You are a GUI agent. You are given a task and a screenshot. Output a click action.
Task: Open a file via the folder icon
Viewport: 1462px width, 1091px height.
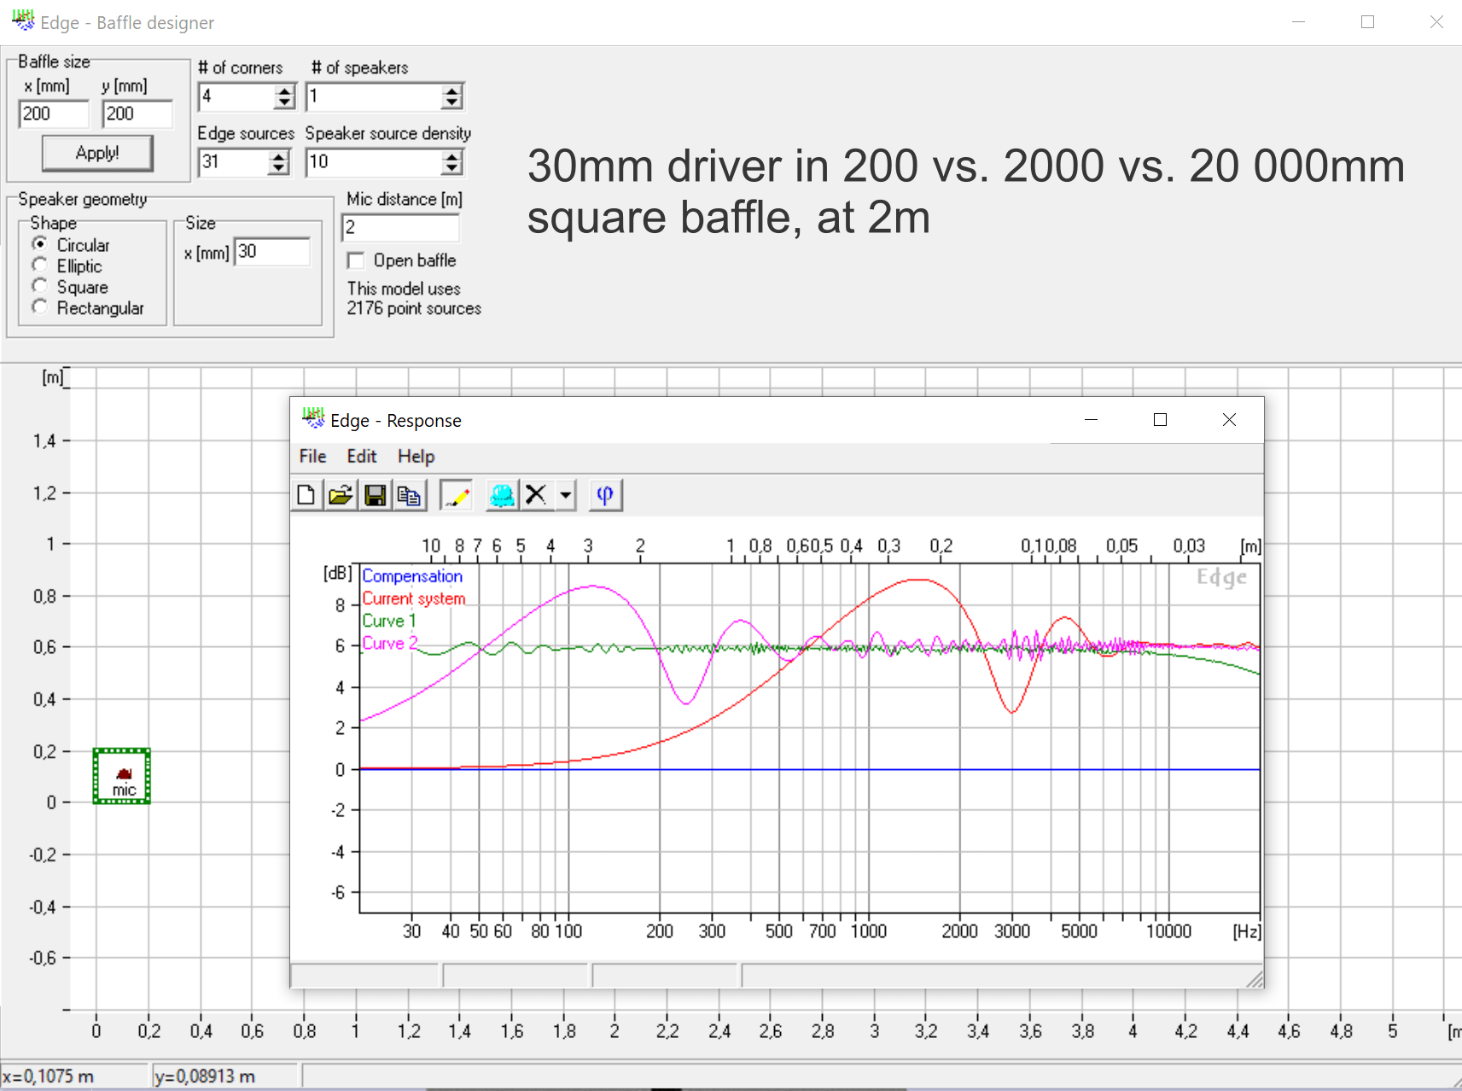[x=341, y=495]
